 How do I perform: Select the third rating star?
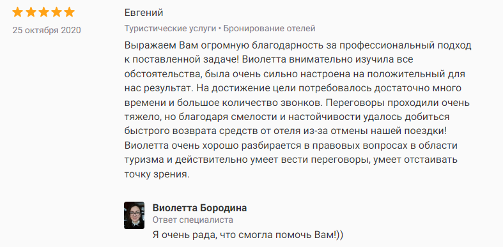click(x=43, y=13)
